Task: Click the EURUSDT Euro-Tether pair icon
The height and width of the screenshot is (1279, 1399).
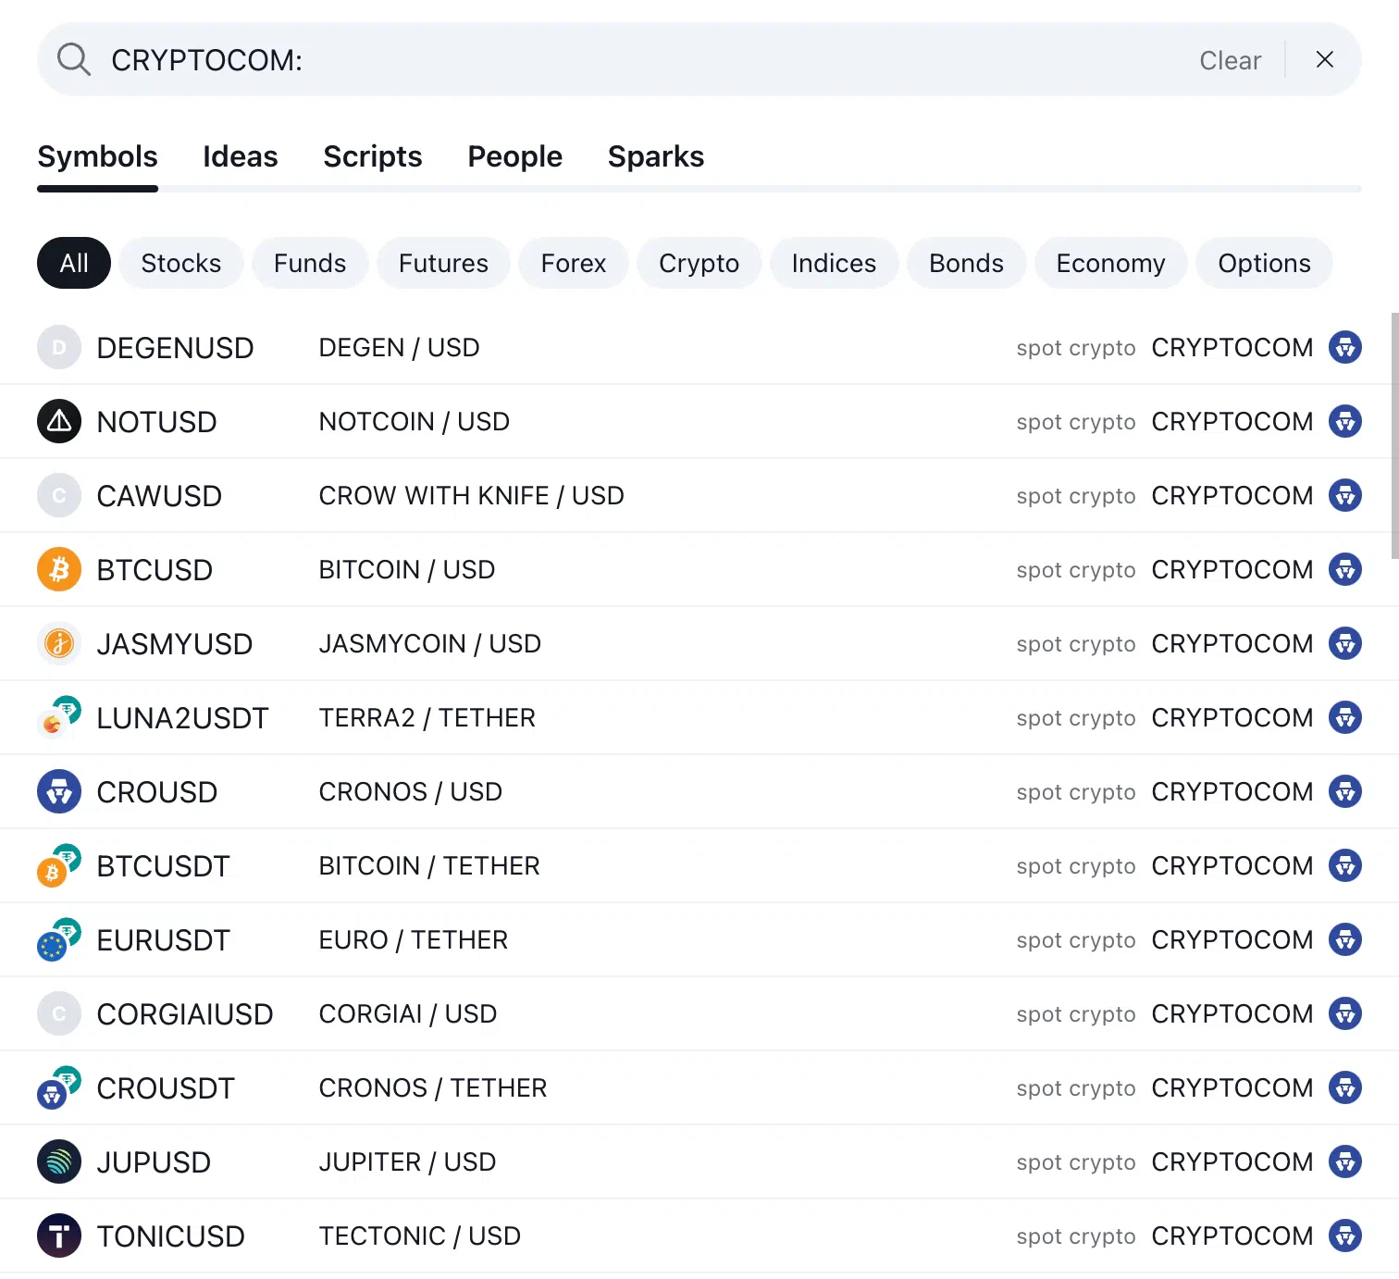Action: pos(59,939)
